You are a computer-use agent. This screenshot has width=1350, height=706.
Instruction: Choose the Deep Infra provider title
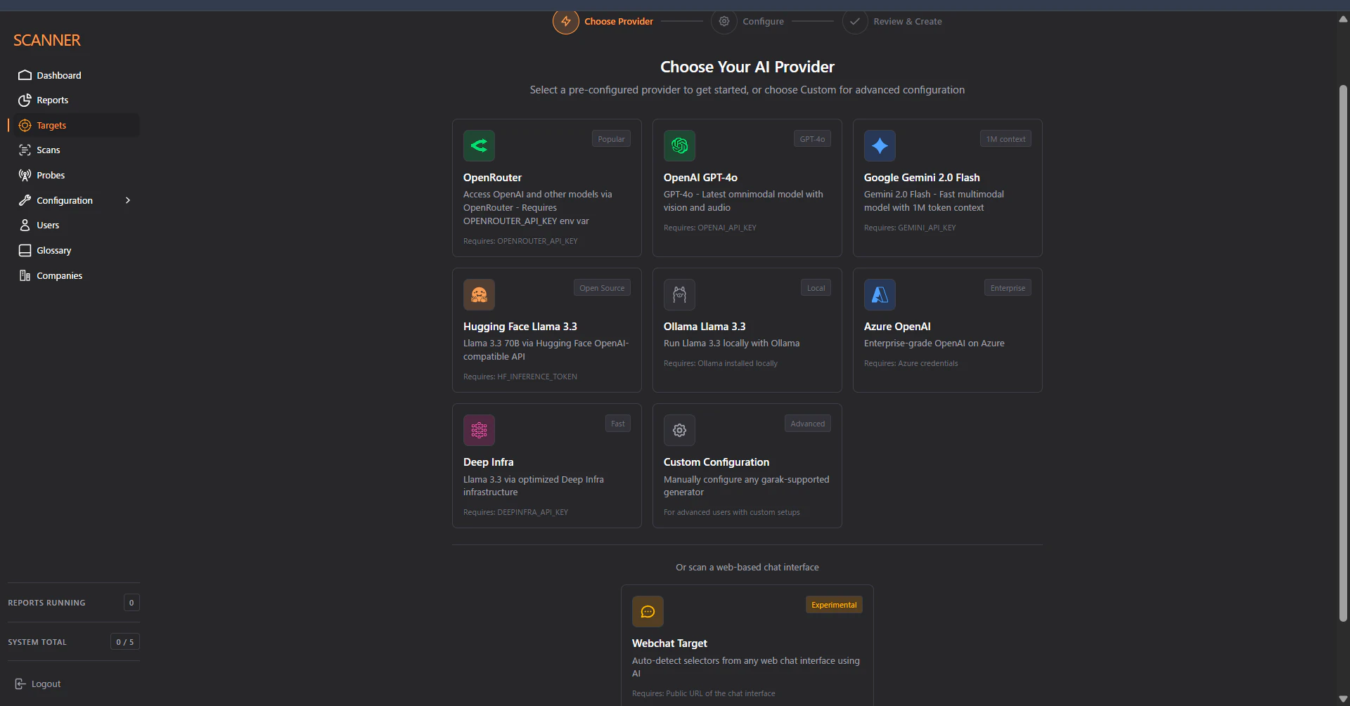(489, 462)
